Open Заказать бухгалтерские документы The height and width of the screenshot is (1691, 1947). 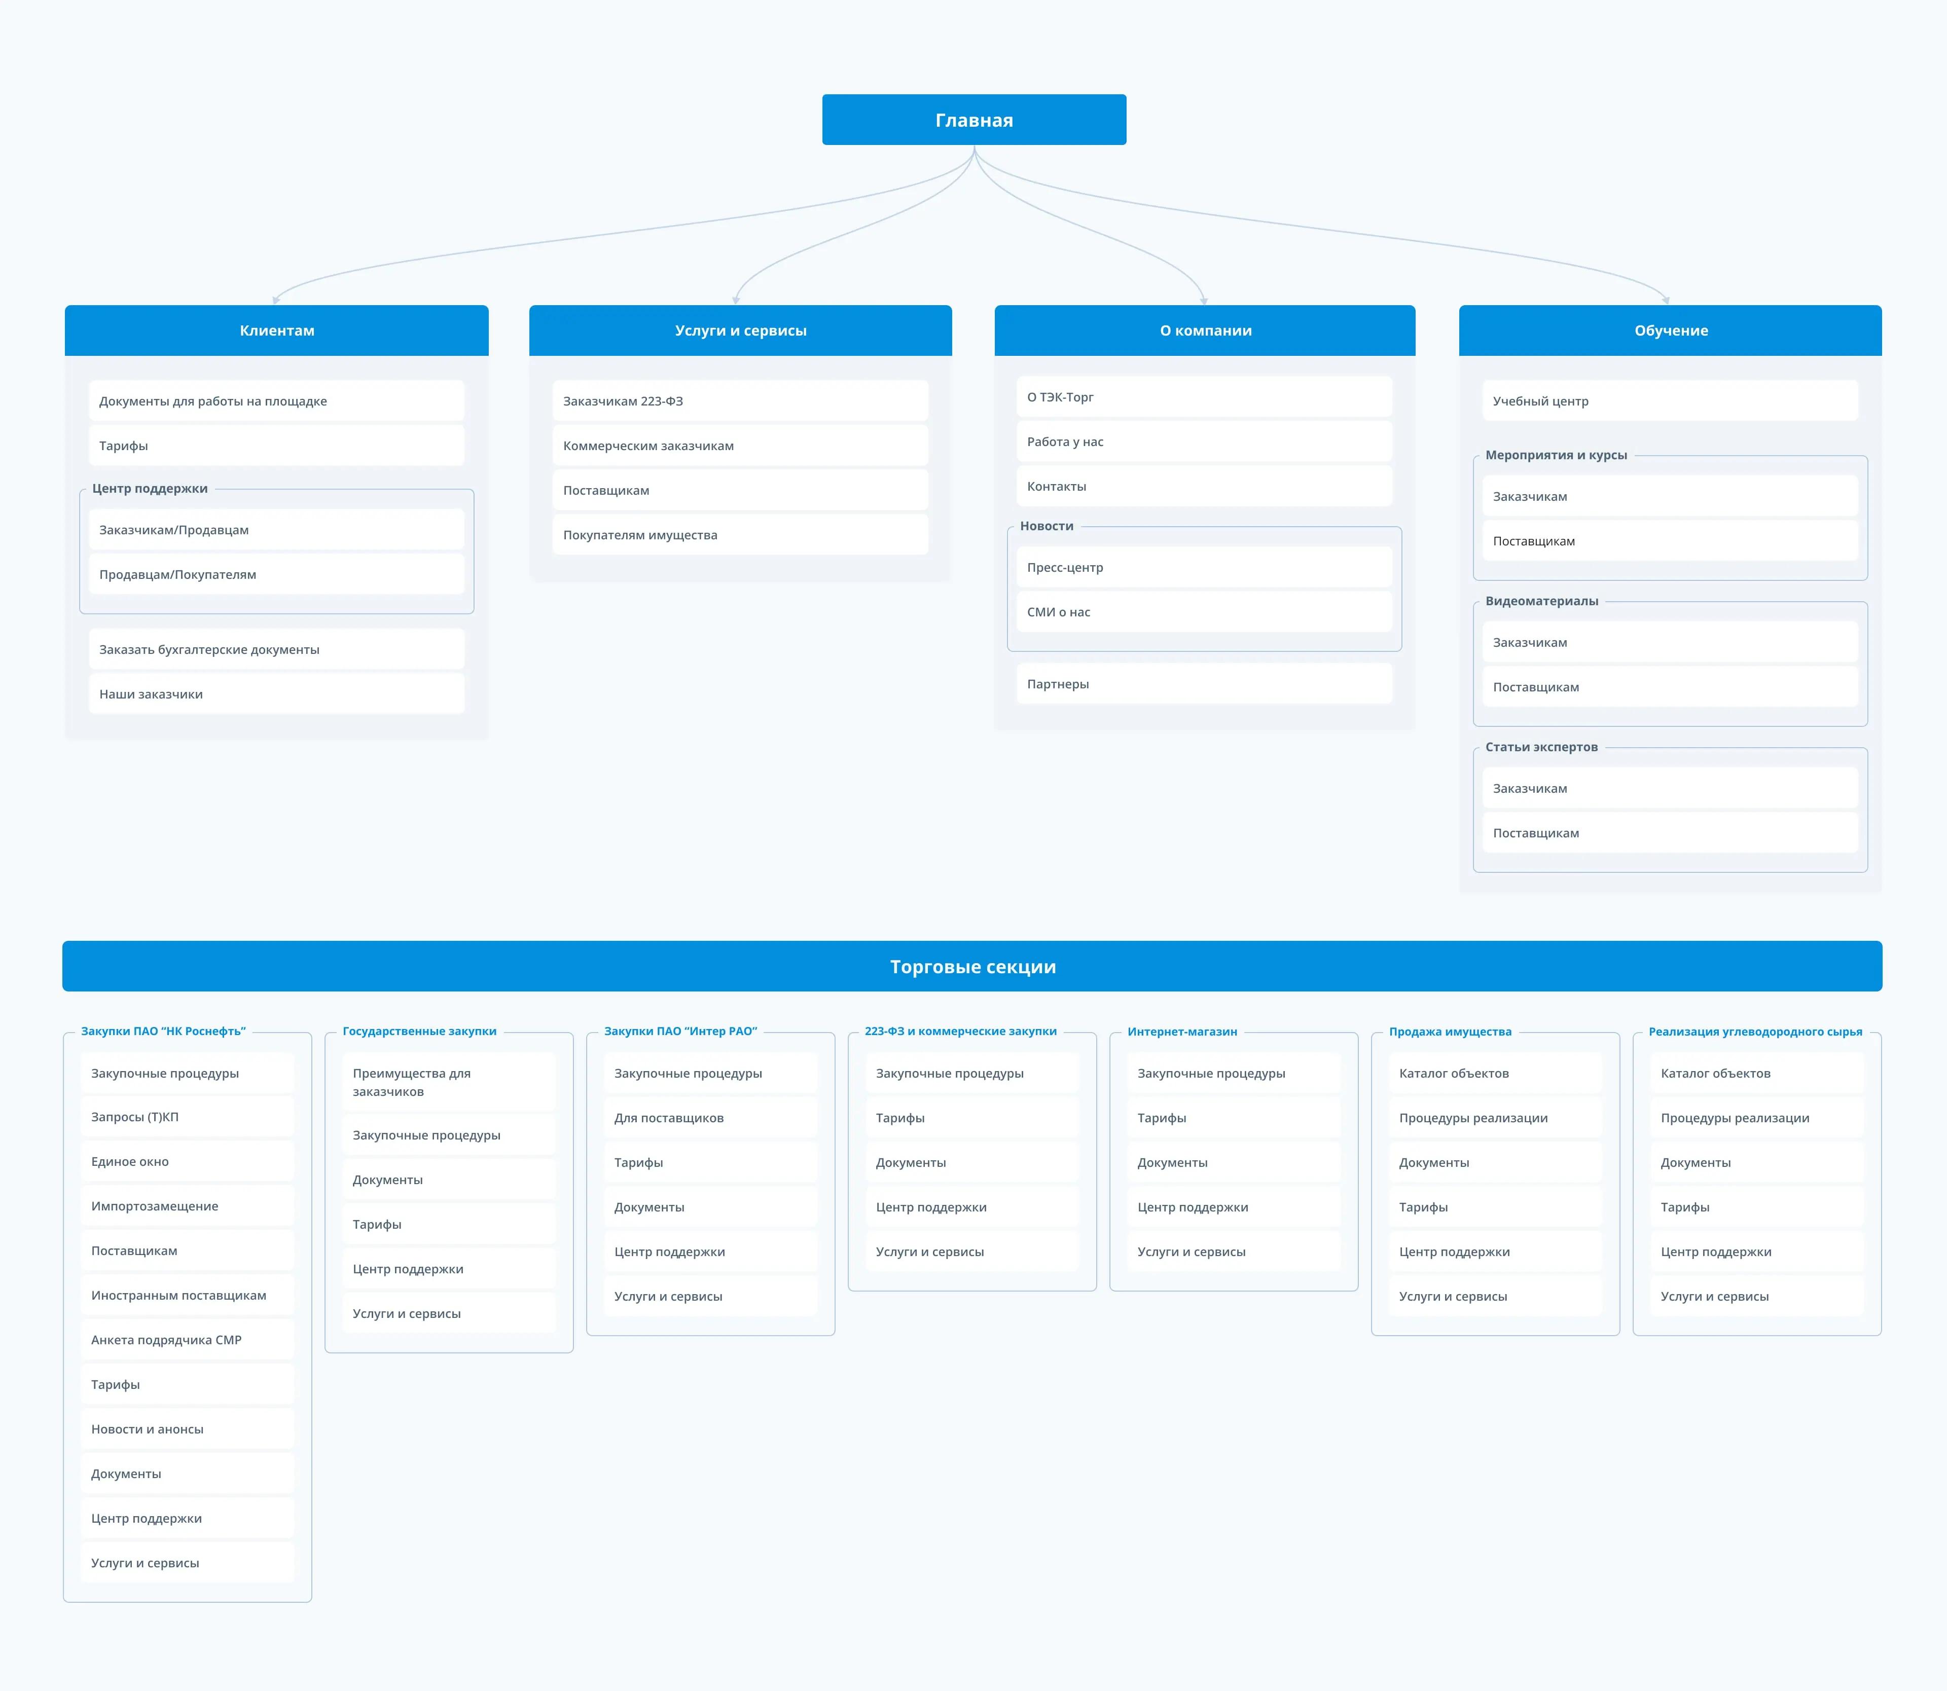point(276,649)
